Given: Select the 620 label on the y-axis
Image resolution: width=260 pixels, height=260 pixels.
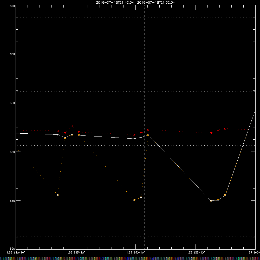Looking at the screenshot, I should click(13, 6).
